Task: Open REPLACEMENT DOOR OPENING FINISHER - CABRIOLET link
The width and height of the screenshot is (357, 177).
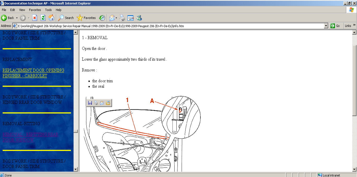Action: click(x=33, y=73)
